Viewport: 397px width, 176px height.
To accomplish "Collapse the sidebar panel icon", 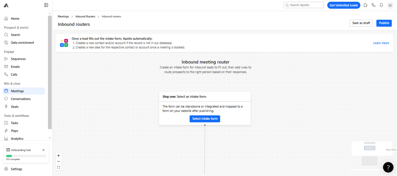I will (x=46, y=5).
